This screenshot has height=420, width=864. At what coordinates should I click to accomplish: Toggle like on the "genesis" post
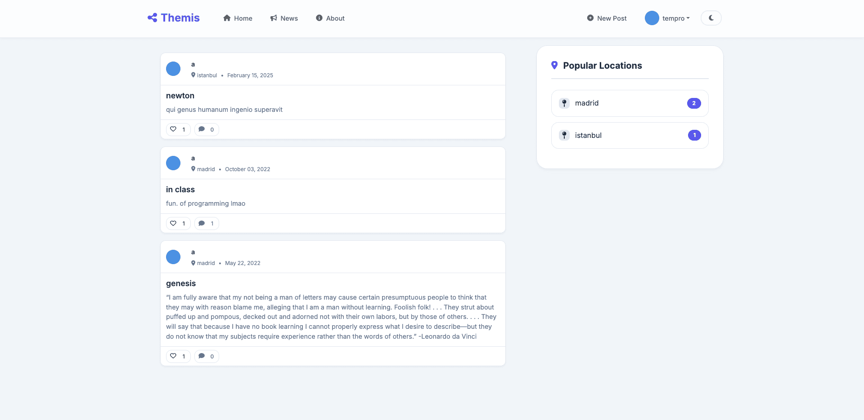178,356
